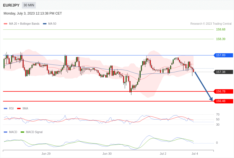234x158 pixels.
Task: Click the MA 20 + Bollinger Bands legend swatch
Action: tap(6, 24)
